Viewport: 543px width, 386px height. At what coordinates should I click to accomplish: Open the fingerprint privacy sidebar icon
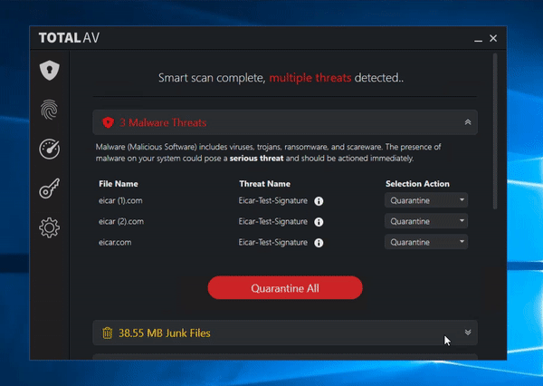[x=49, y=109]
